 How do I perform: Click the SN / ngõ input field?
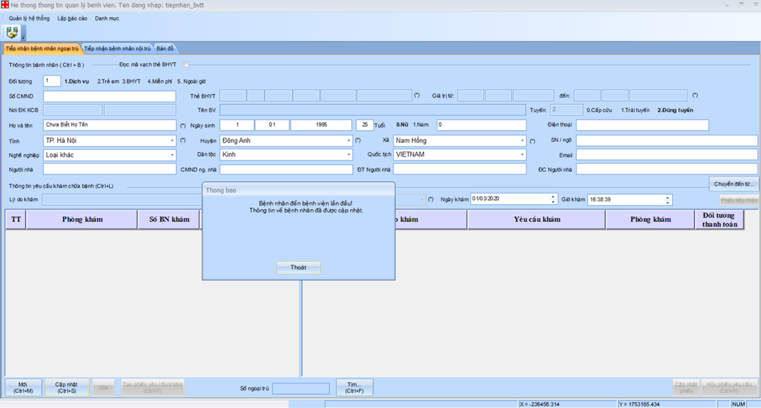click(667, 140)
